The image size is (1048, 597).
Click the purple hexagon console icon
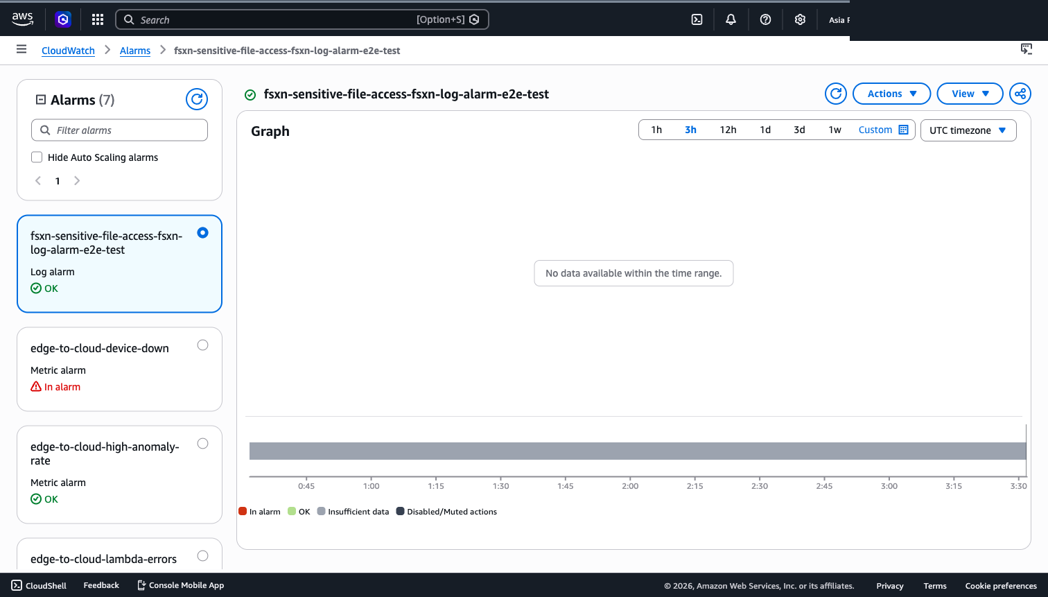pyautogui.click(x=63, y=19)
